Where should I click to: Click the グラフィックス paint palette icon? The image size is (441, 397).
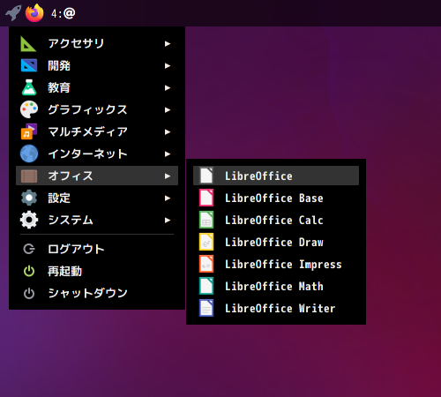coord(29,109)
